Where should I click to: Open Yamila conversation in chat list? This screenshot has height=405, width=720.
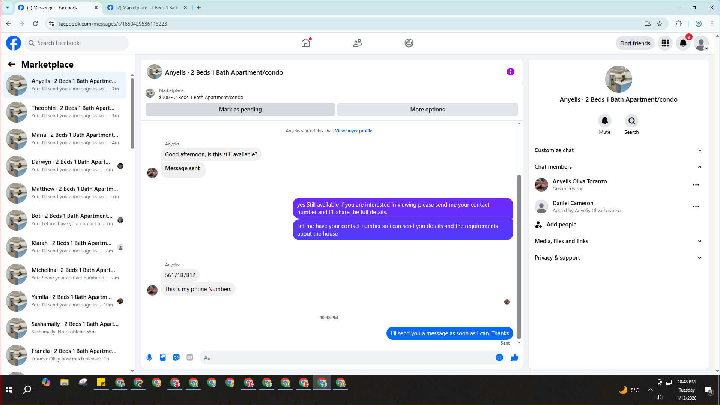click(x=65, y=301)
